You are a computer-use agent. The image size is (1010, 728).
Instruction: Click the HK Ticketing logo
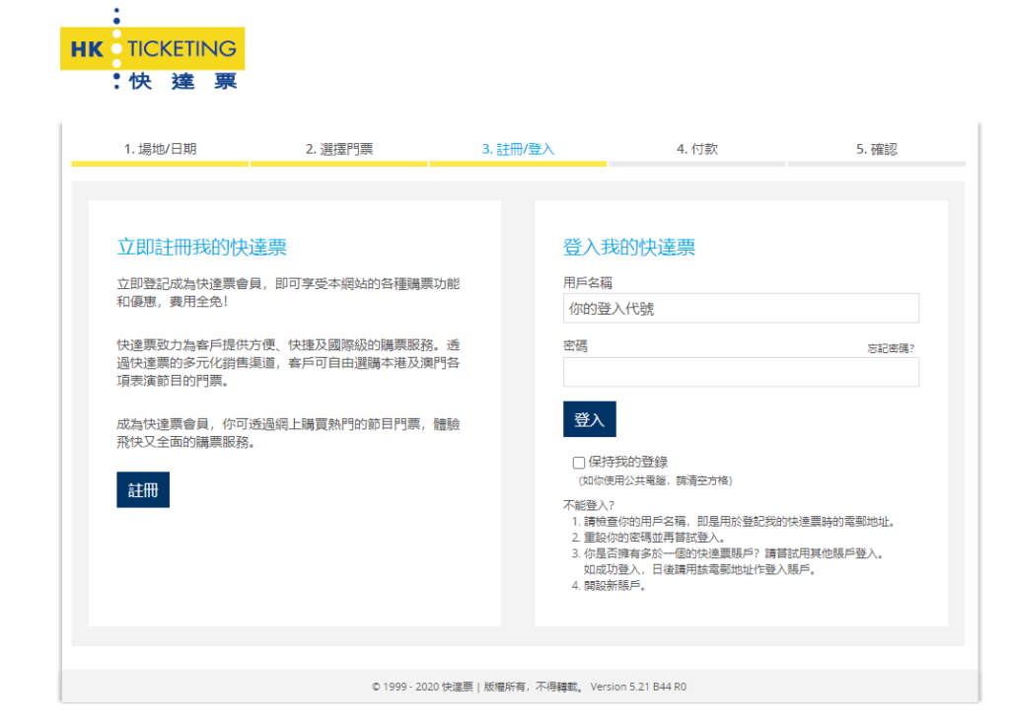[x=150, y=49]
